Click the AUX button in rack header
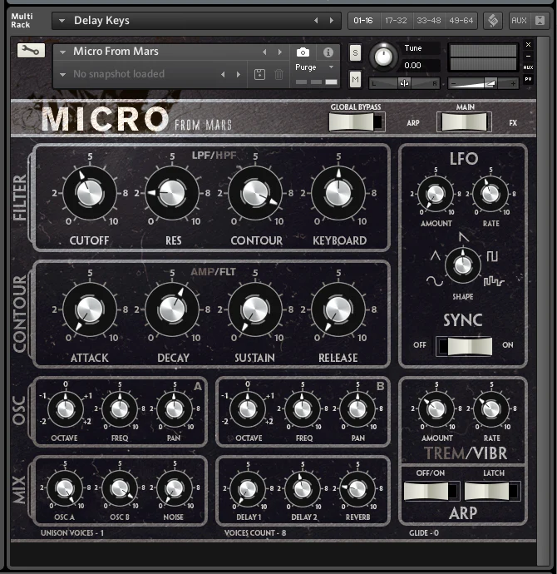557x574 pixels. pos(519,21)
